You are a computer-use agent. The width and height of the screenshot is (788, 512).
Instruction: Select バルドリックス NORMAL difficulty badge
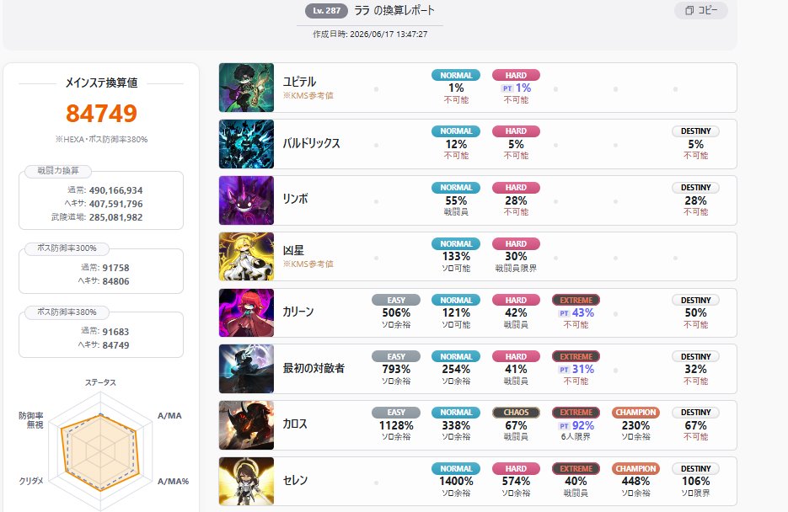[456, 131]
